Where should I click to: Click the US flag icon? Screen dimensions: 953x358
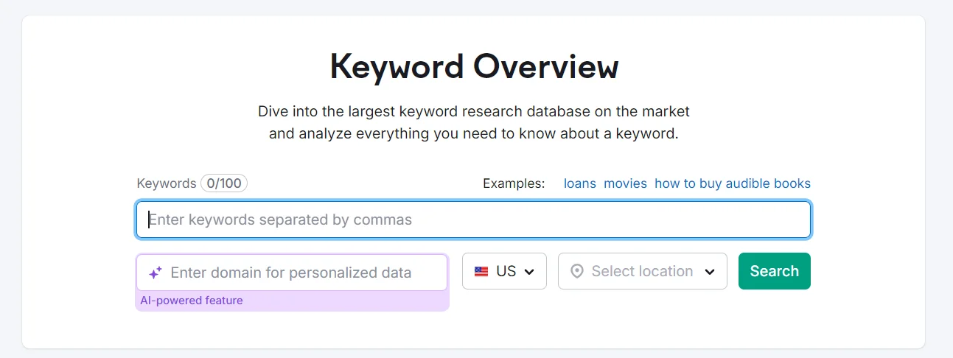(x=481, y=272)
